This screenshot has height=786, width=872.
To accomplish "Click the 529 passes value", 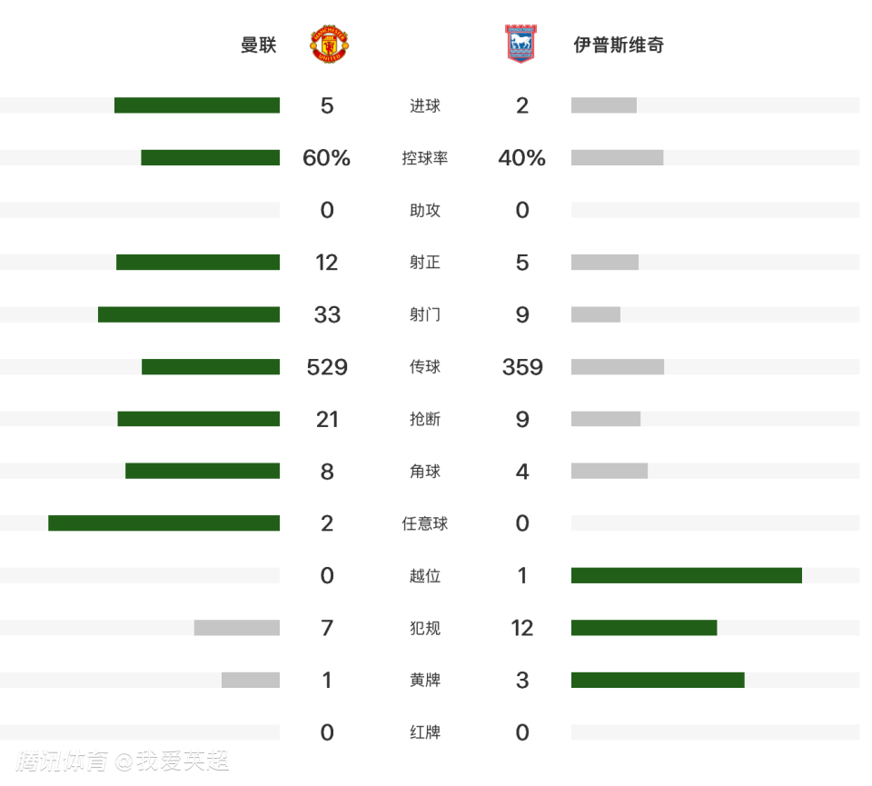I will click(x=327, y=367).
